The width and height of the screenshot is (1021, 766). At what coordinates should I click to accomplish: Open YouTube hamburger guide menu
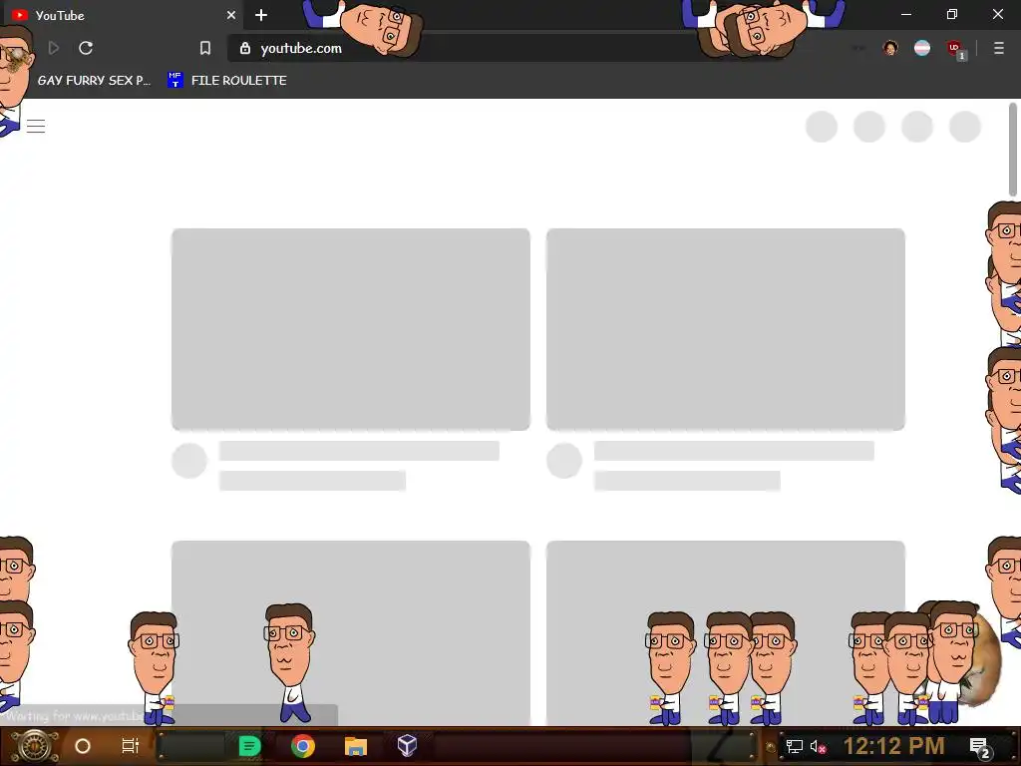[36, 127]
